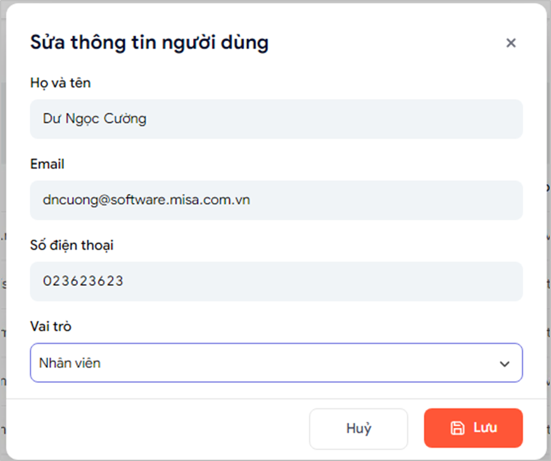
Task: Click empty space right of phone number
Action: pos(316,281)
